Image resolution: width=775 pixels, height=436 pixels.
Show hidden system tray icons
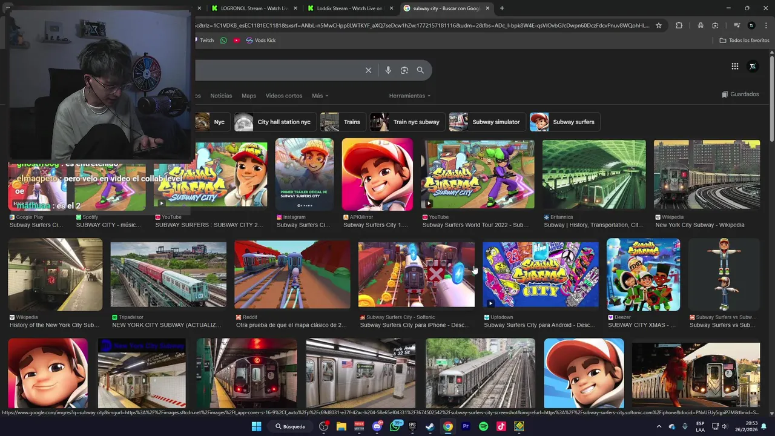click(x=659, y=426)
